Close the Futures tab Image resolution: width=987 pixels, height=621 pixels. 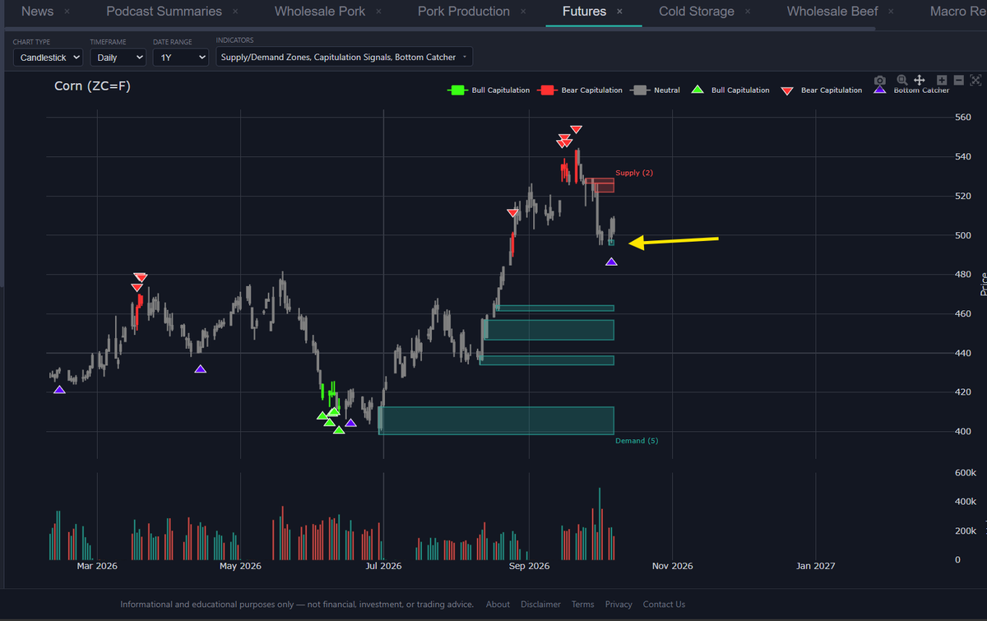[x=619, y=12]
